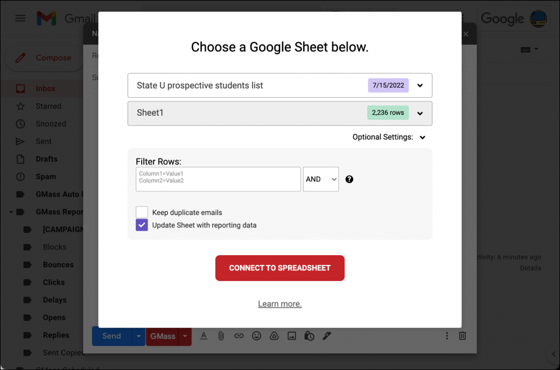The height and width of the screenshot is (370, 560).
Task: Click the Filter Rows help question mark
Action: tap(349, 179)
